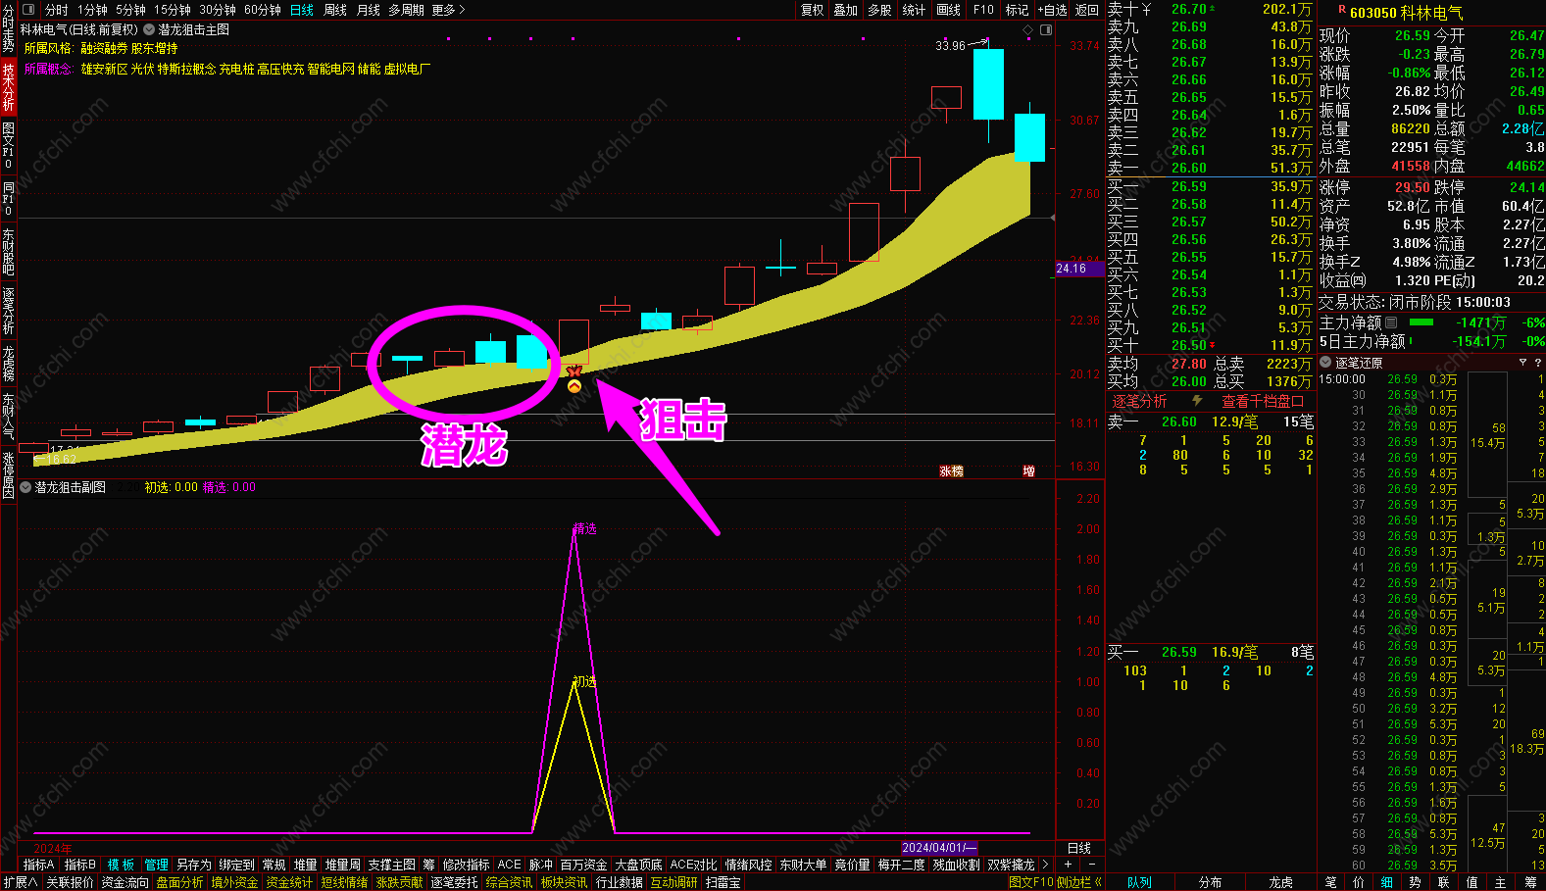Open the detail icon next to 主力净额

(x=1391, y=322)
